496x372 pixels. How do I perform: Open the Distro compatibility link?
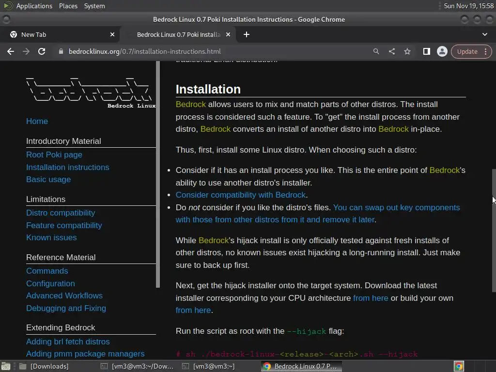pos(61,213)
